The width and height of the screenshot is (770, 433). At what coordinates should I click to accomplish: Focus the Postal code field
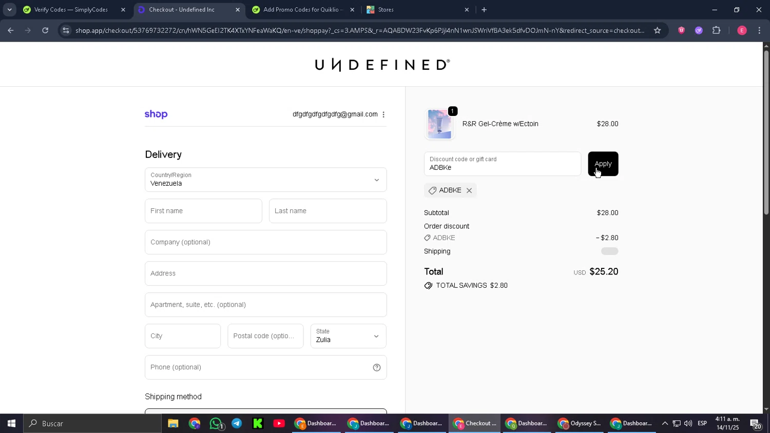coord(265,336)
